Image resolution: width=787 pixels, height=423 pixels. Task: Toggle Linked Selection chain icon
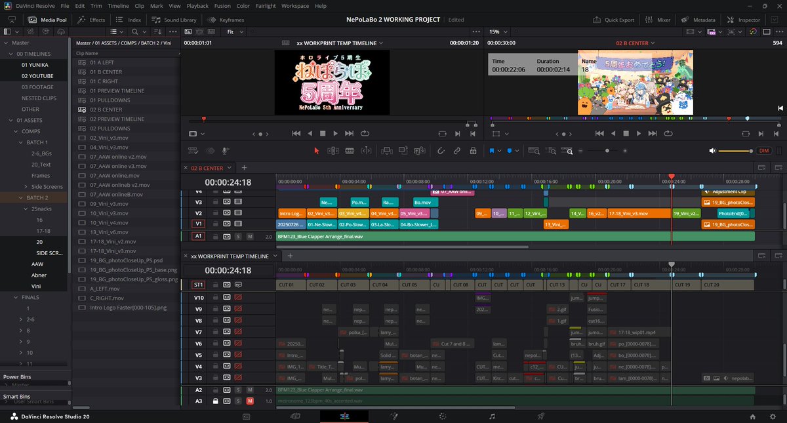(457, 151)
